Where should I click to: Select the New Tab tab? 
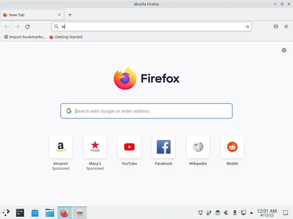[x=32, y=15]
